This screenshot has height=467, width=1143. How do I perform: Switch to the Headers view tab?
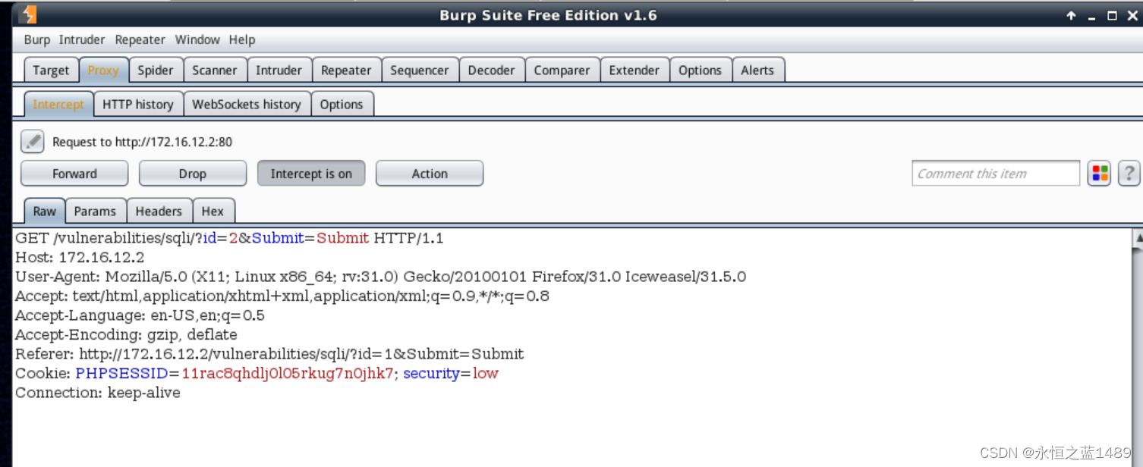click(159, 212)
